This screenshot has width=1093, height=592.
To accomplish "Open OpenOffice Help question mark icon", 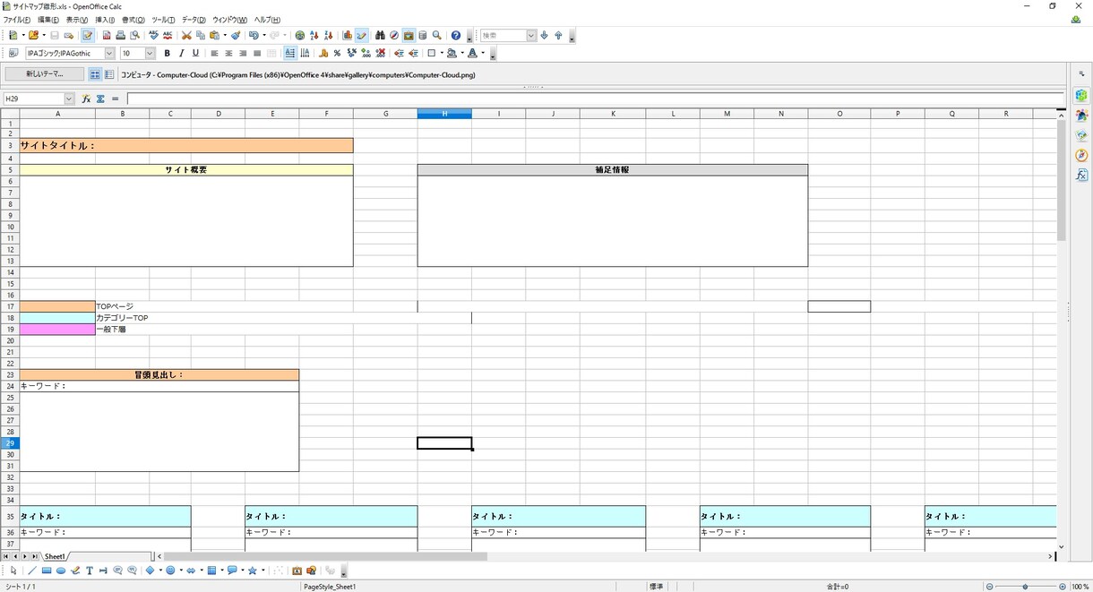I will (x=456, y=36).
